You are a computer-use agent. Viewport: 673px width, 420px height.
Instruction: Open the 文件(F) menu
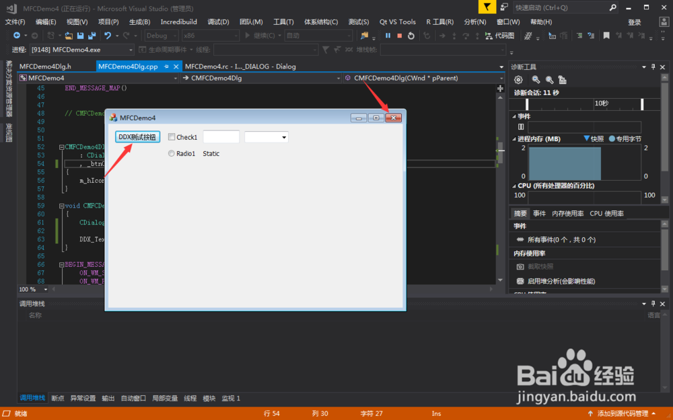point(15,22)
